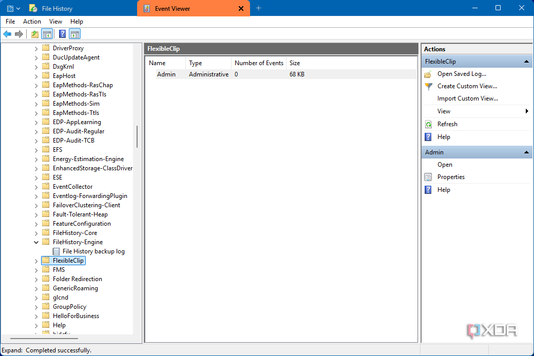Open the Help menu
534x356 pixels.
click(77, 22)
